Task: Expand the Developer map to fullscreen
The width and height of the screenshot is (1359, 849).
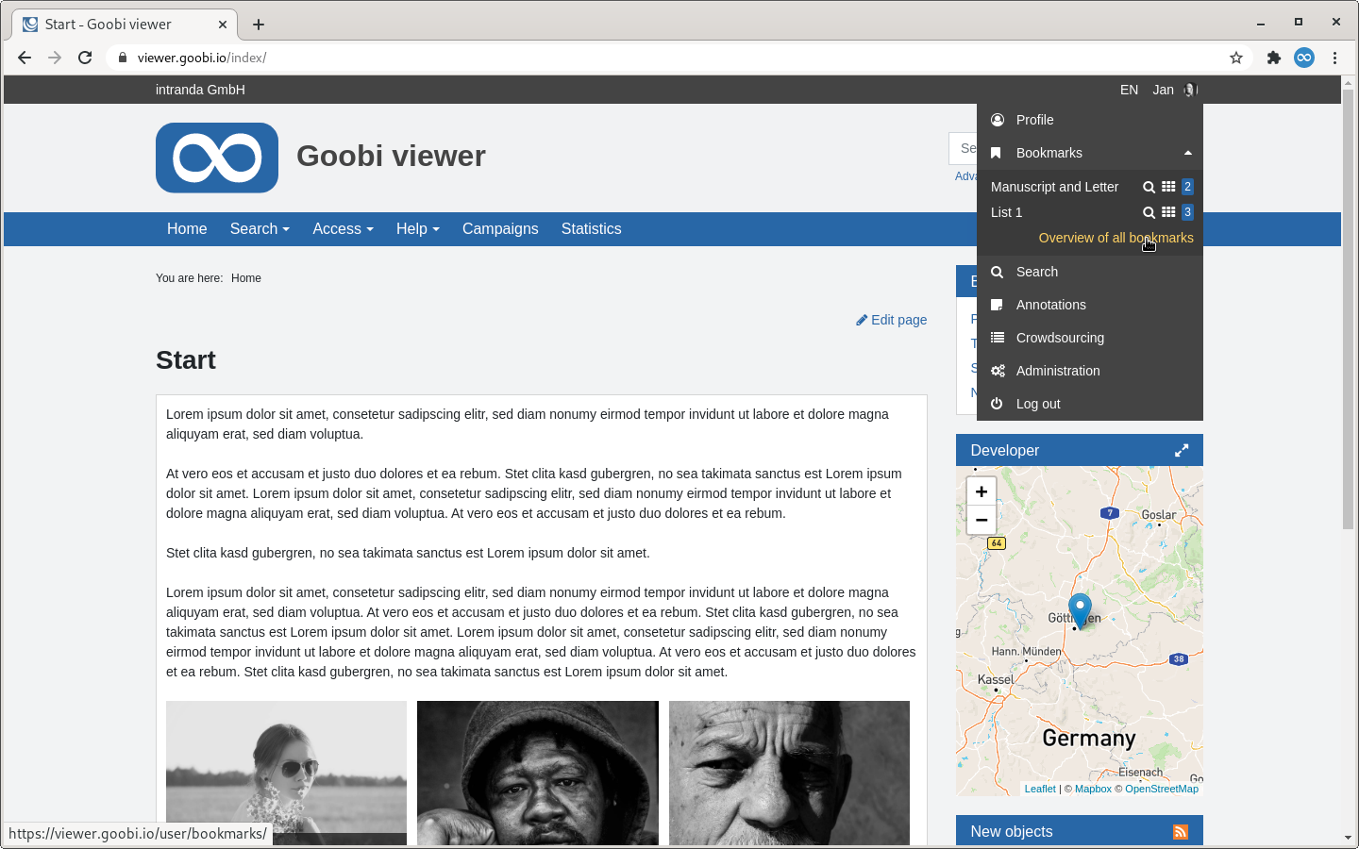Action: pos(1182,451)
